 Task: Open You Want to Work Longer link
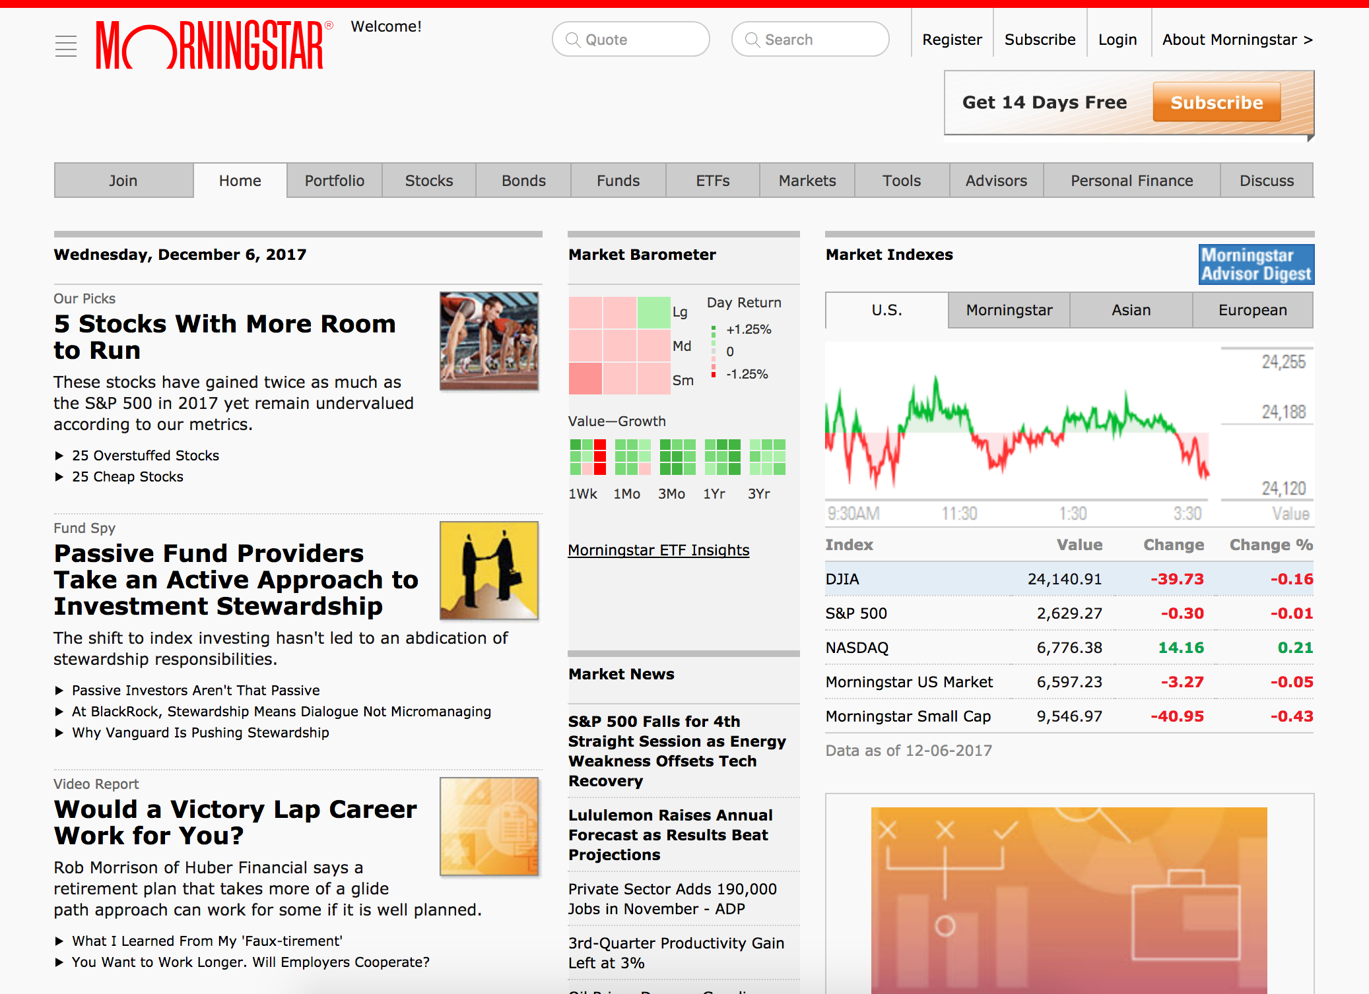click(x=250, y=962)
